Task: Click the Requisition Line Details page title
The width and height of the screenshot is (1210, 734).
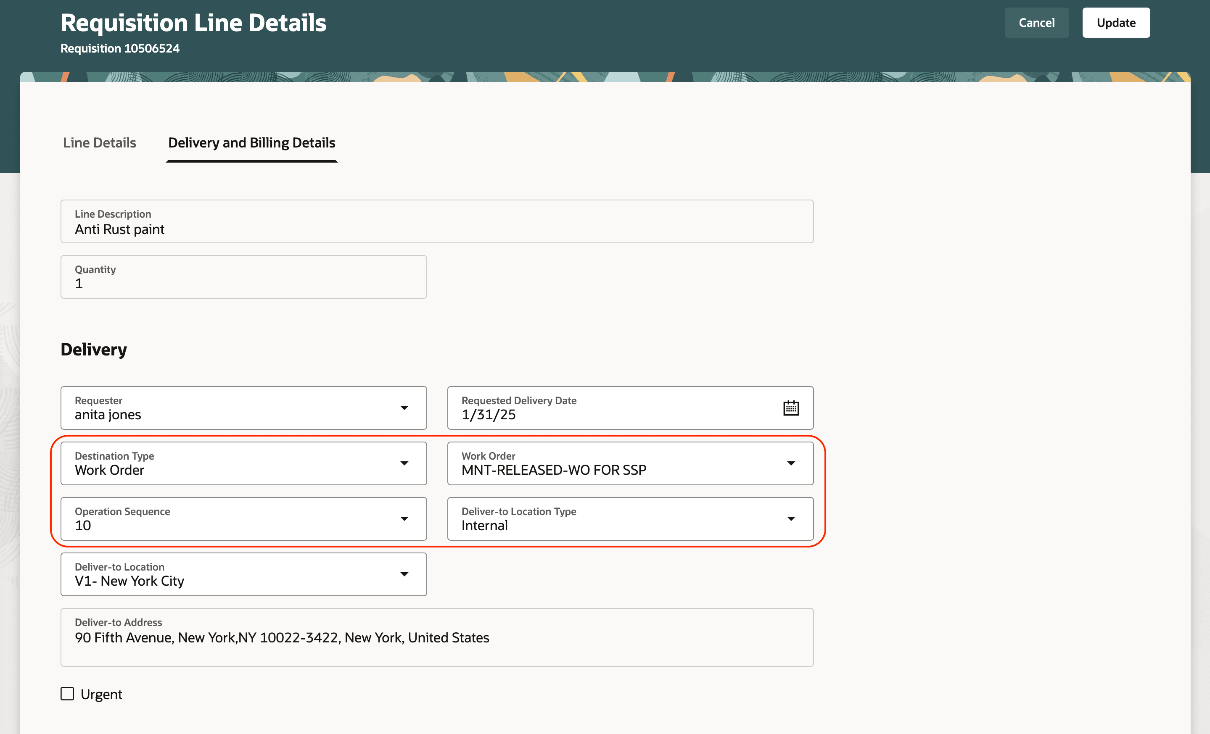Action: [193, 22]
